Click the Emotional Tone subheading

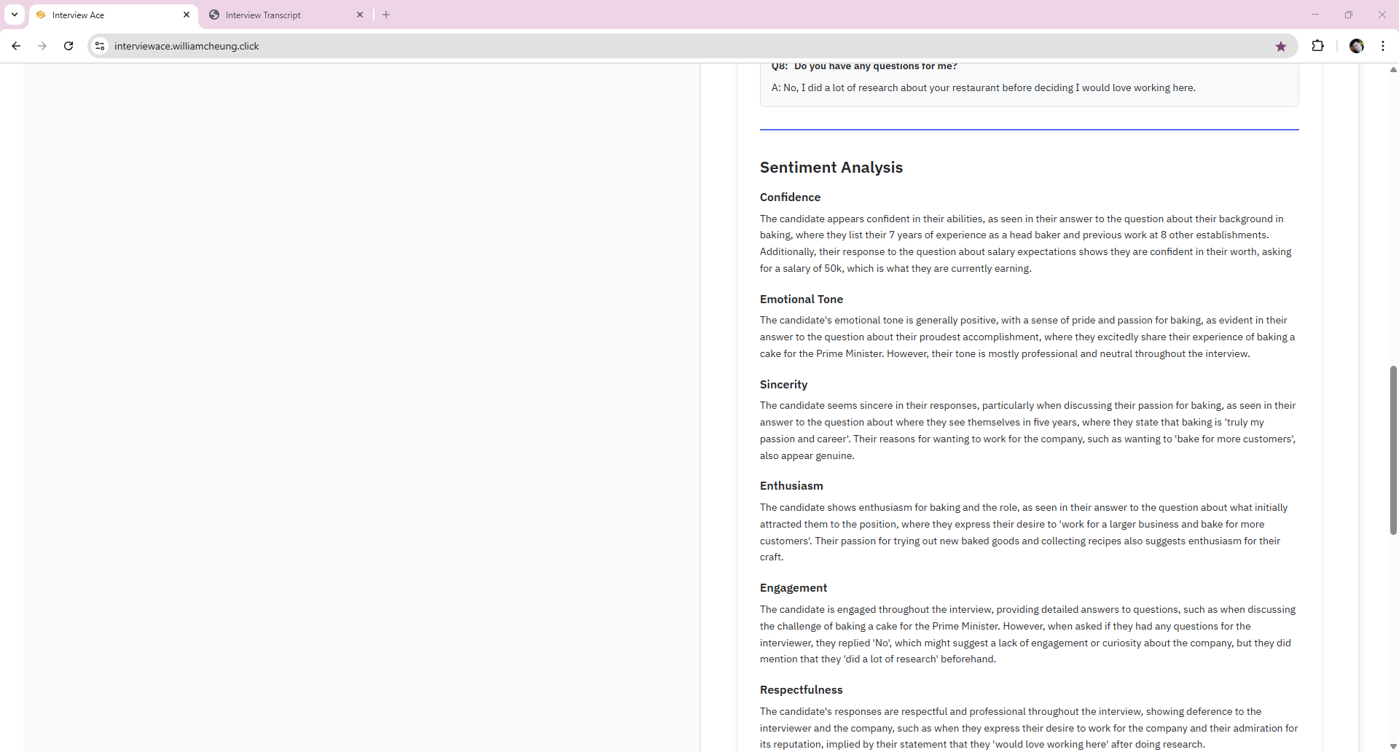[x=802, y=299]
